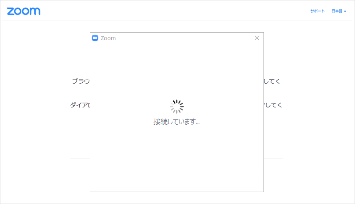Click the divider line left of dialog
The height and width of the screenshot is (204, 355).
(x=80, y=159)
